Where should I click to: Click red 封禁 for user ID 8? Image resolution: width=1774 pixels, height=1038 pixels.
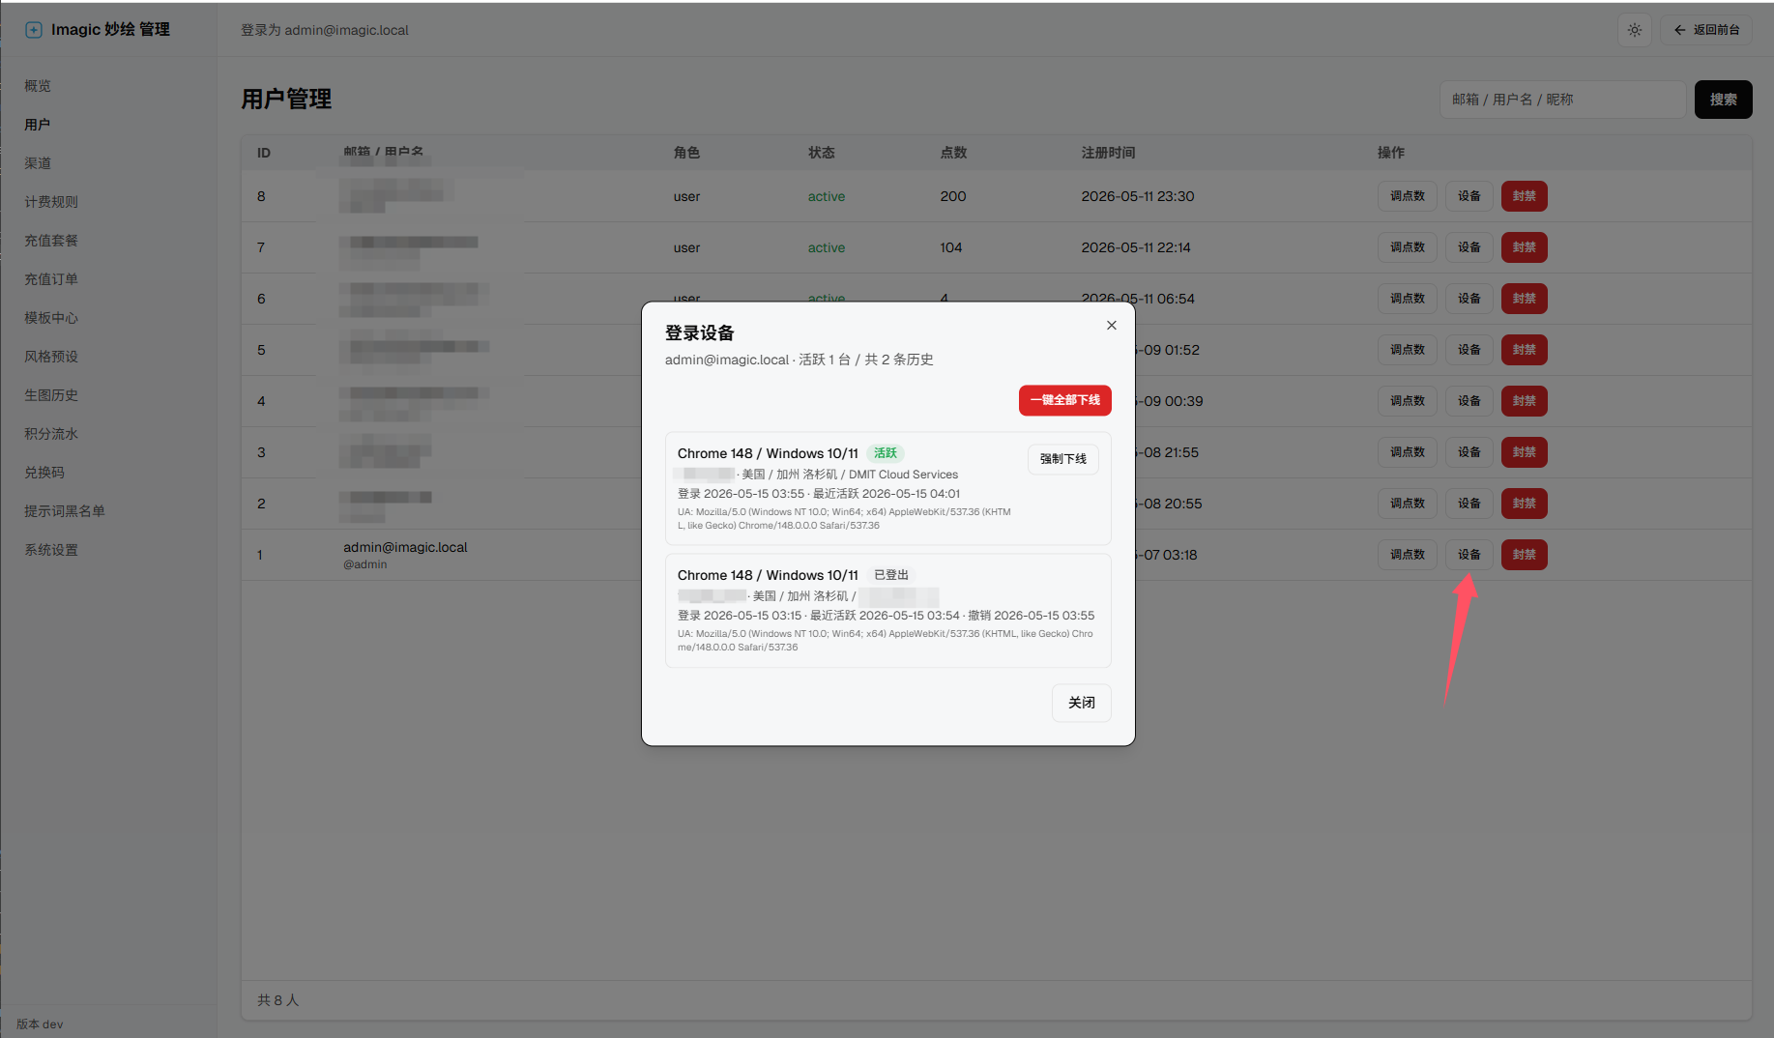1525,196
